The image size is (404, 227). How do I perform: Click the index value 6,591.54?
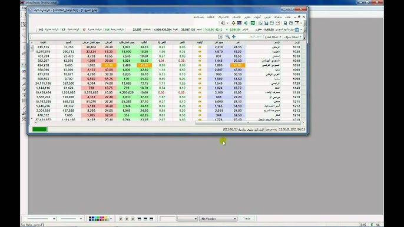235,29
